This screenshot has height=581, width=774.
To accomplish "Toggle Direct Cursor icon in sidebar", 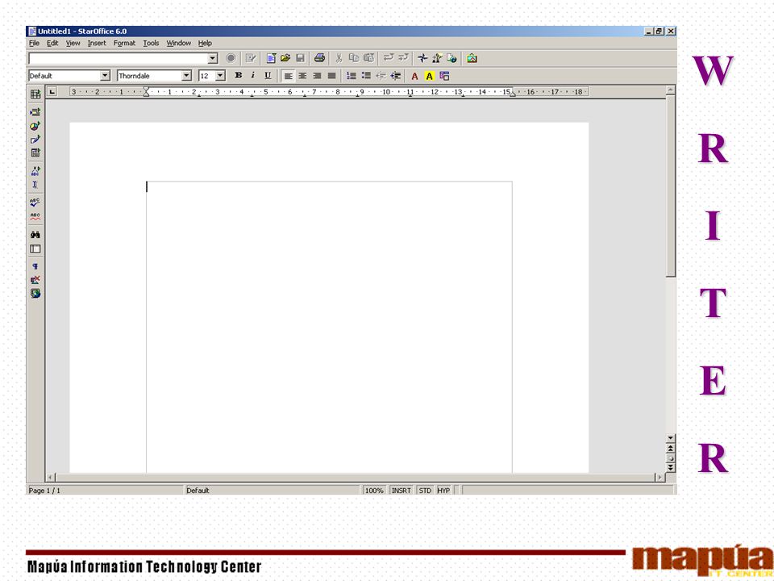I will 35,185.
